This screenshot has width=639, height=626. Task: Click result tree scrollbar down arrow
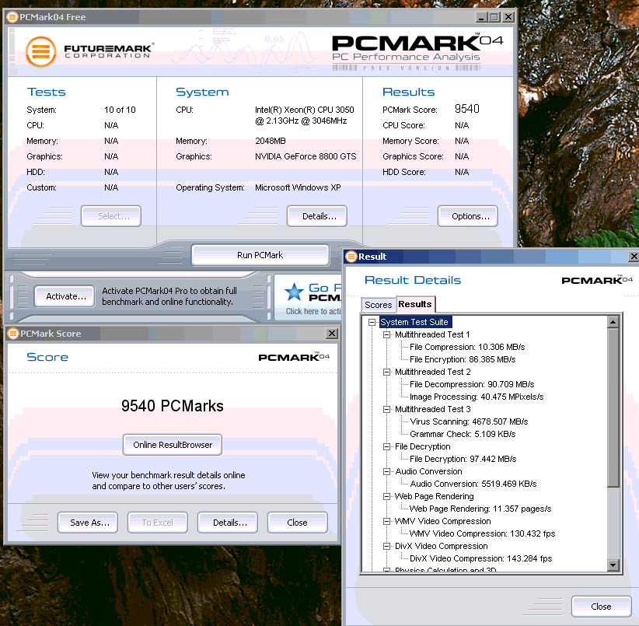point(613,565)
